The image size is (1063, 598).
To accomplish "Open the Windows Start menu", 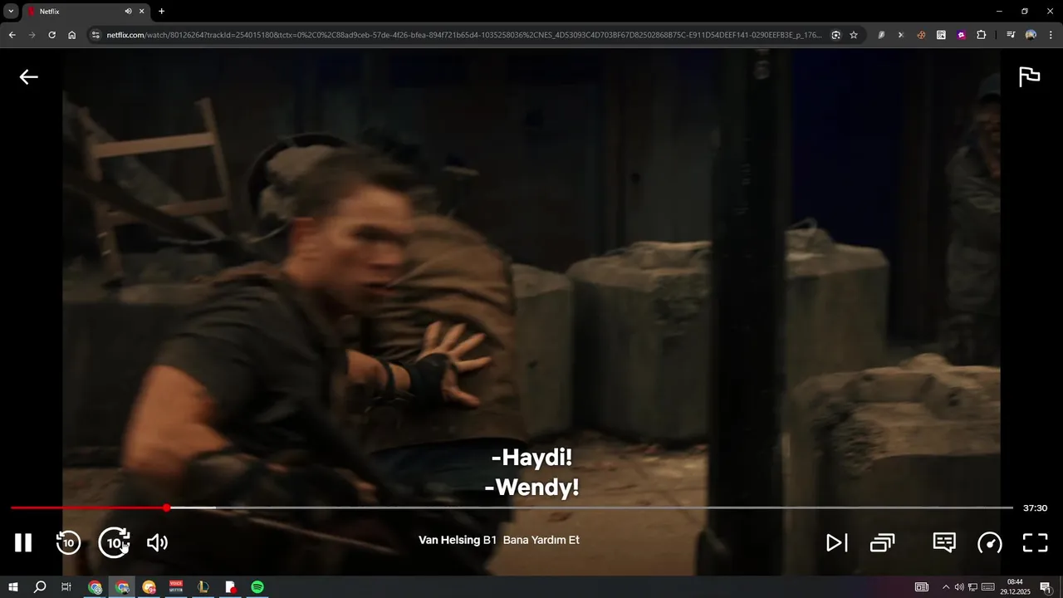I will tap(12, 587).
